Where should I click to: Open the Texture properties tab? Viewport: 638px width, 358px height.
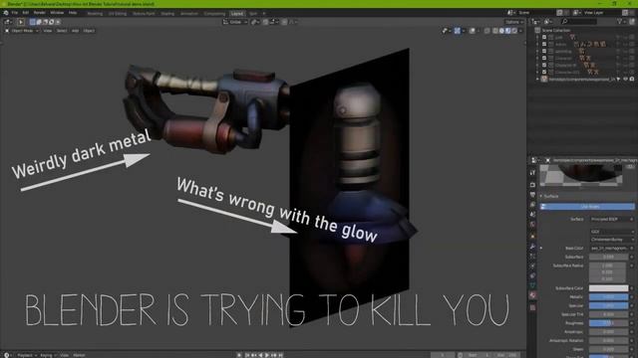[x=532, y=307]
